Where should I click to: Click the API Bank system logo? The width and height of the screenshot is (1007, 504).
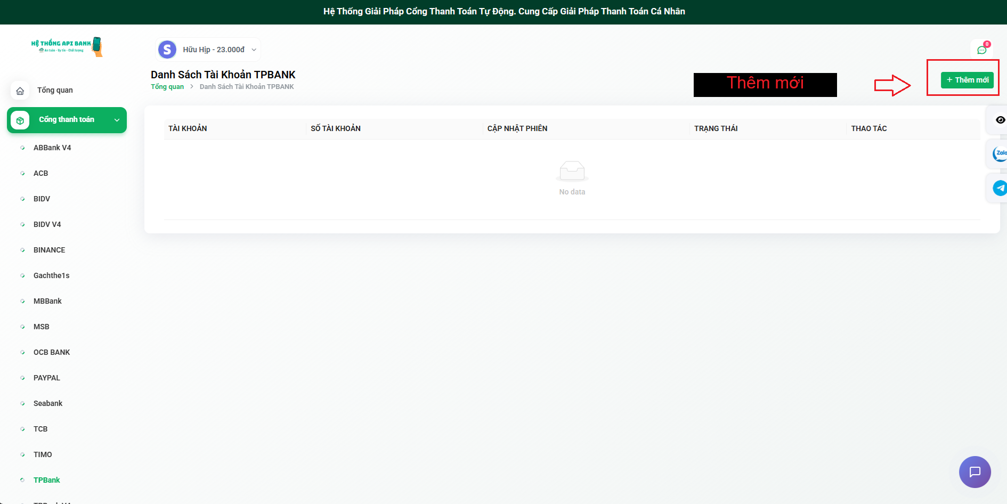tap(67, 46)
